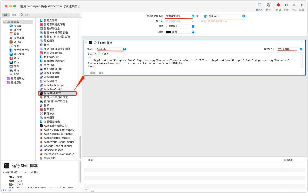Viewport: 308px width, 193px height.
Task: Click the Apple 版本管理工具 action icon
Action: [41, 126]
